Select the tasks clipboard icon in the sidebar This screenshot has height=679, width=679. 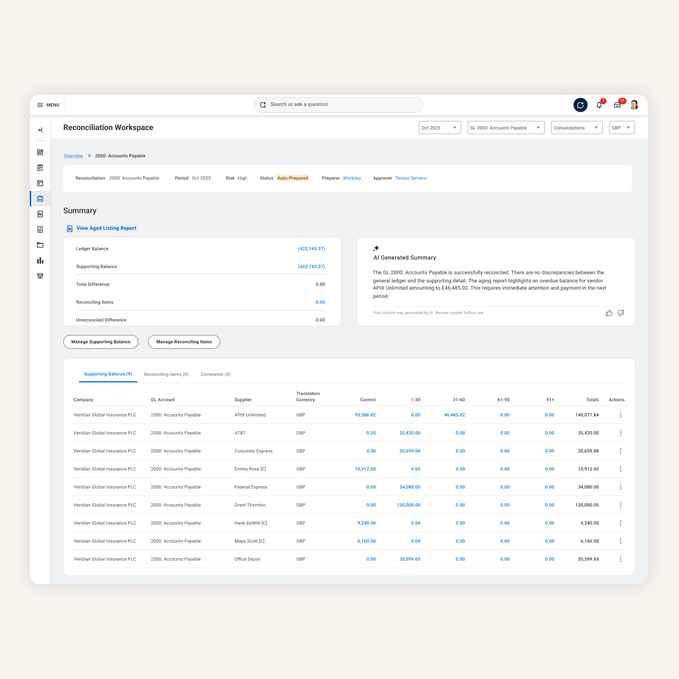pyautogui.click(x=40, y=167)
